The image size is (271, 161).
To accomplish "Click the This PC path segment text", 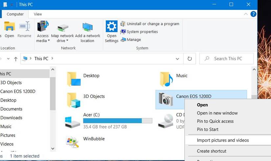I will [41, 58].
